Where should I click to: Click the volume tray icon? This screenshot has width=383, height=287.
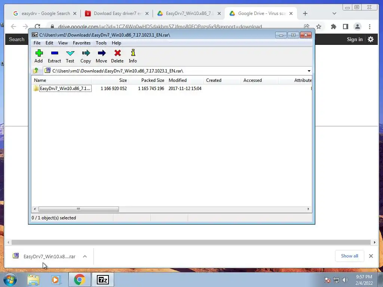pyautogui.click(x=345, y=280)
